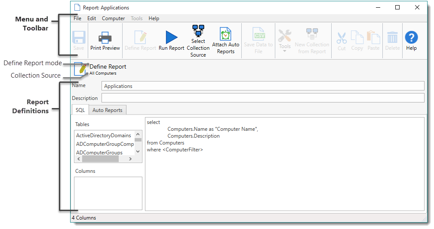Click in the Description input field

(x=262, y=98)
